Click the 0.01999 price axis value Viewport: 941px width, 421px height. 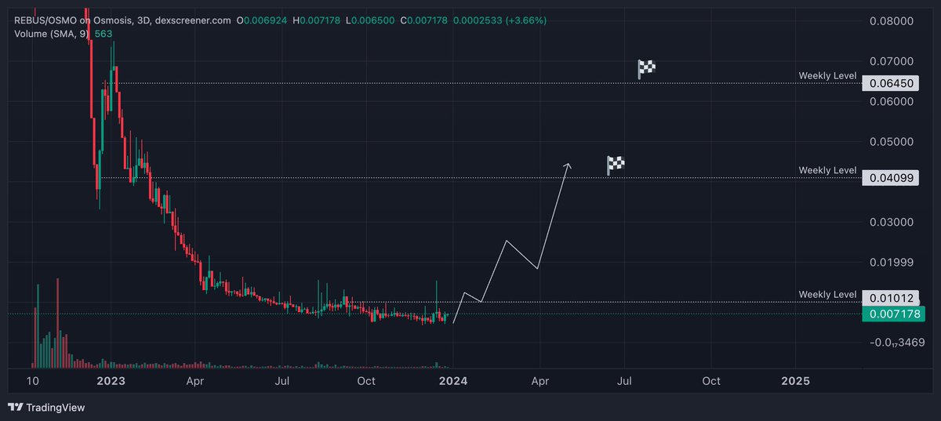coord(892,261)
